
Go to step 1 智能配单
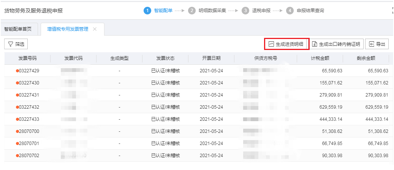click(159, 11)
